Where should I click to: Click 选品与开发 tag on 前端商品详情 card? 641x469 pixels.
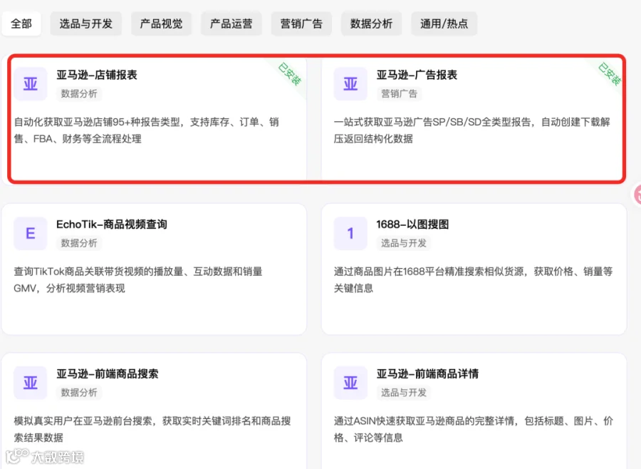404,393
